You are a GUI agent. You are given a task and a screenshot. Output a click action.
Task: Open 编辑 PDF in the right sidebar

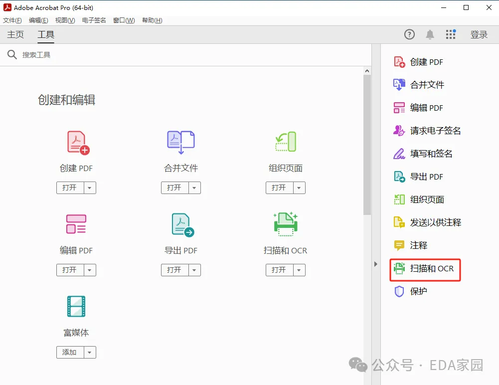pyautogui.click(x=418, y=108)
